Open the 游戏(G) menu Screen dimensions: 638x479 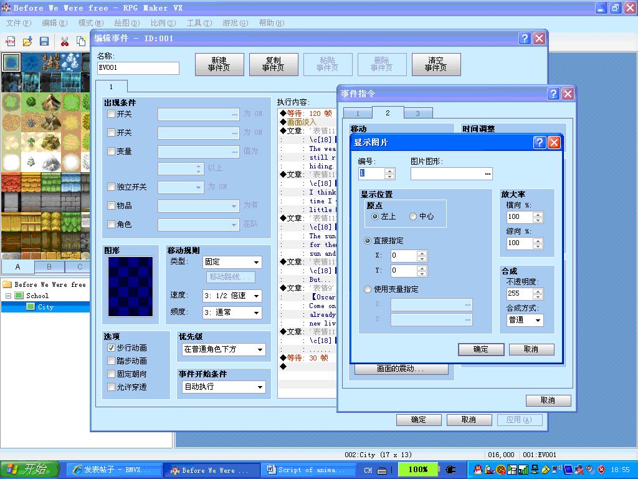click(x=235, y=23)
